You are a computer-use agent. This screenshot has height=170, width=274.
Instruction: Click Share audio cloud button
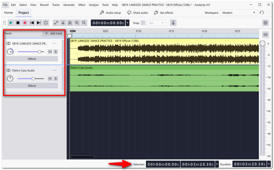click(137, 13)
